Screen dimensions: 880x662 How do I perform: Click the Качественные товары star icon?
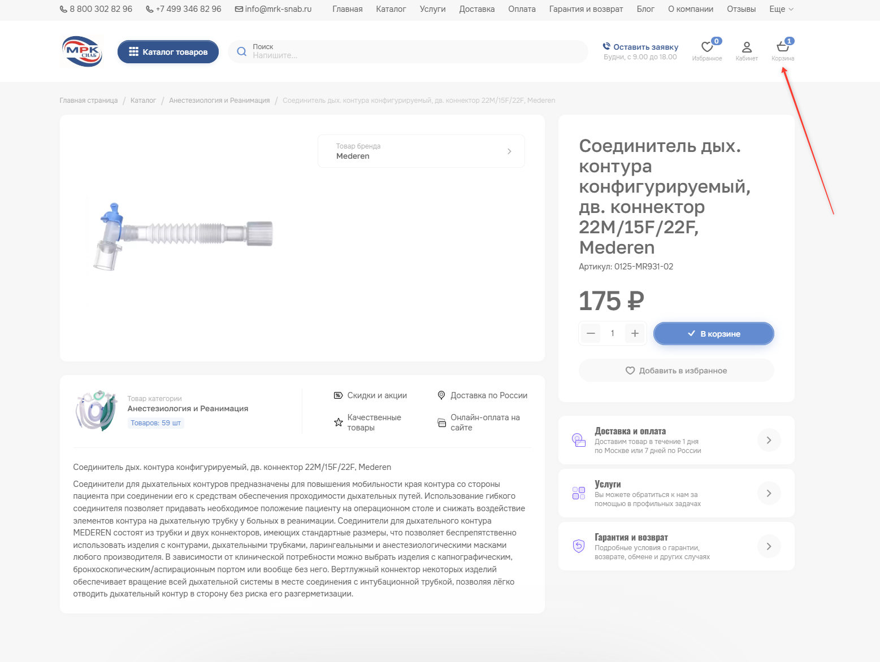339,422
